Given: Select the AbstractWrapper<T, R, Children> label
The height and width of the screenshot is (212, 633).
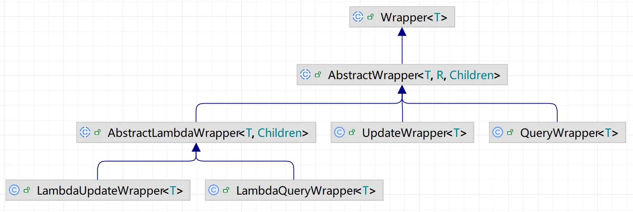Looking at the screenshot, I should (x=414, y=75).
